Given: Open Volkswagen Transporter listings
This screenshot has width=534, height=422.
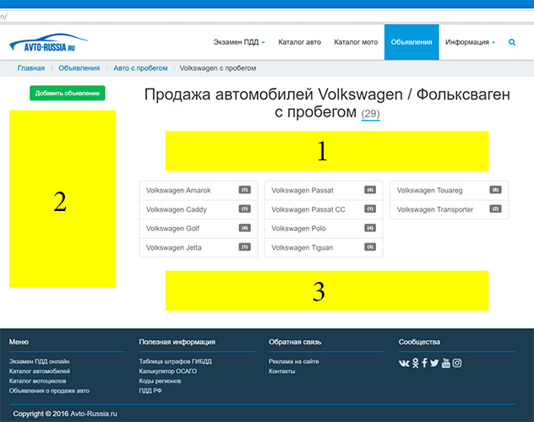Looking at the screenshot, I should click(x=450, y=209).
